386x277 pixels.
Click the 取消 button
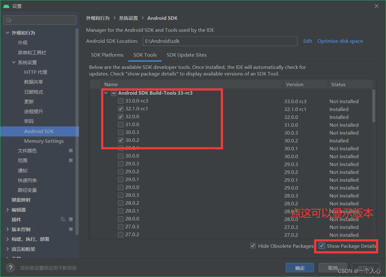tap(333, 268)
